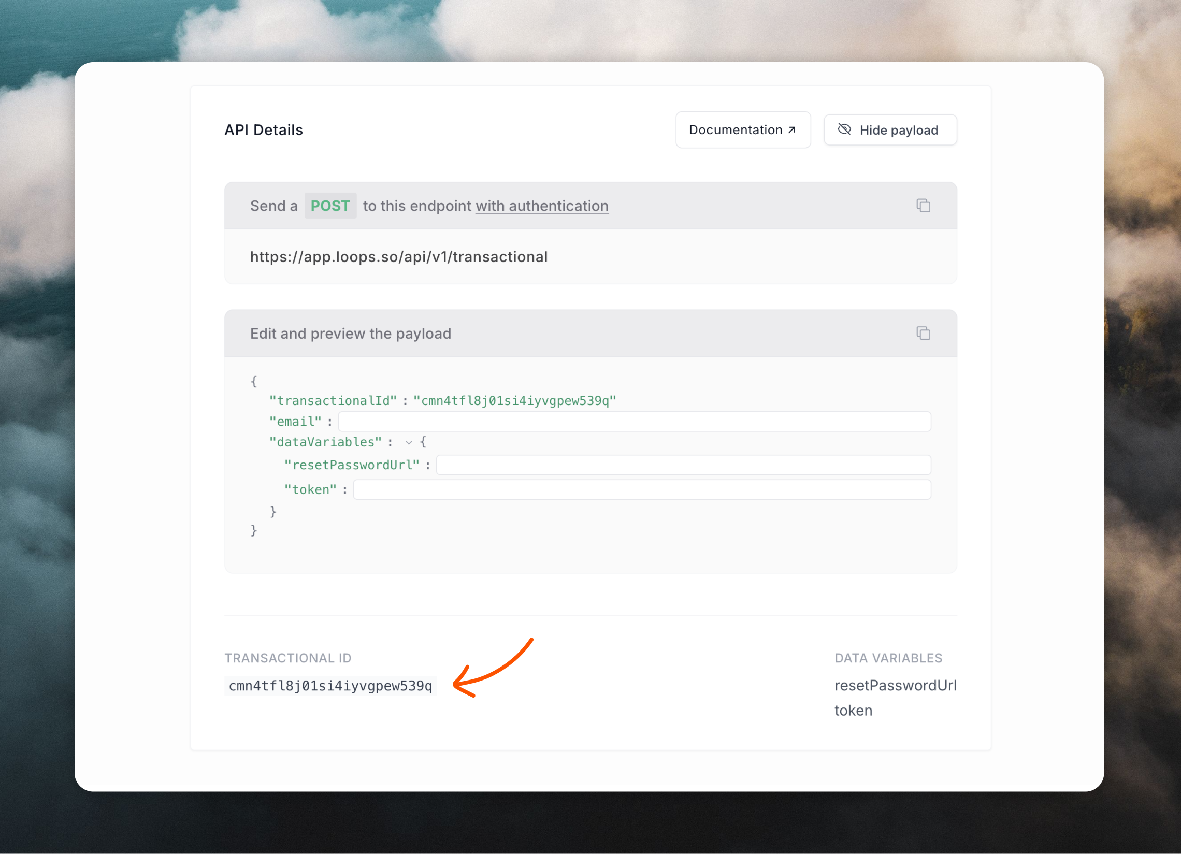
Task: Hide the payload preview
Action: pos(890,129)
